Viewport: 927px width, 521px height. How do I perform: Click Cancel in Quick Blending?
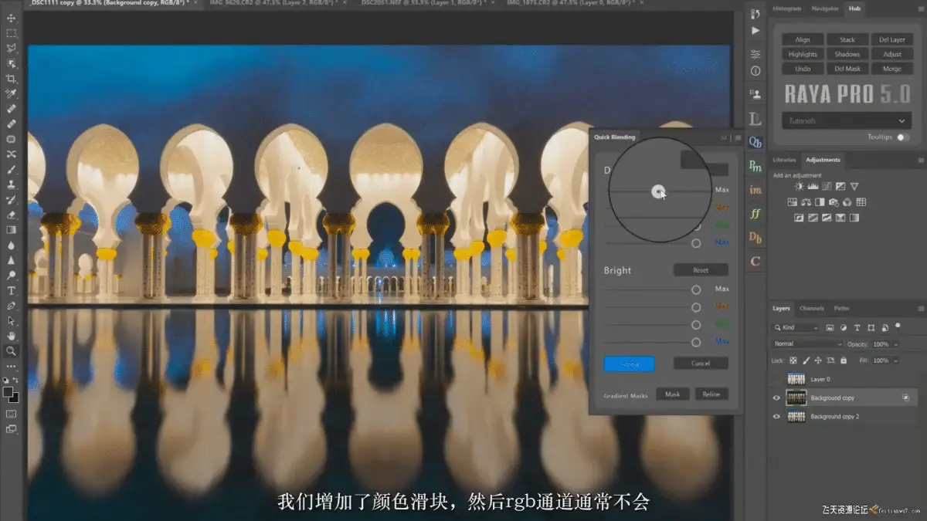click(701, 363)
